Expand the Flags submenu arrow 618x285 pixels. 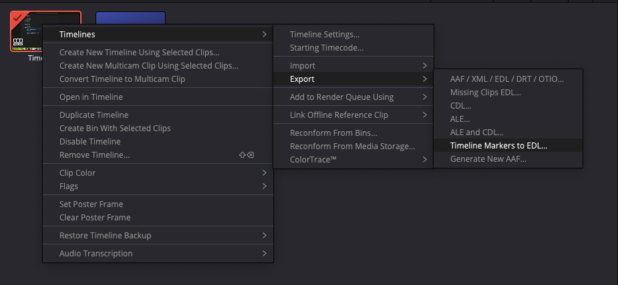(x=265, y=186)
